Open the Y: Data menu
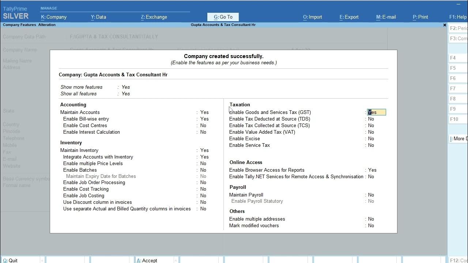 coord(98,17)
